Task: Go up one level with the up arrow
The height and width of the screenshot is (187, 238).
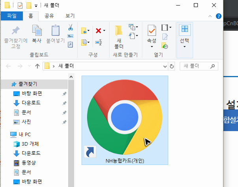Action: click(37, 66)
